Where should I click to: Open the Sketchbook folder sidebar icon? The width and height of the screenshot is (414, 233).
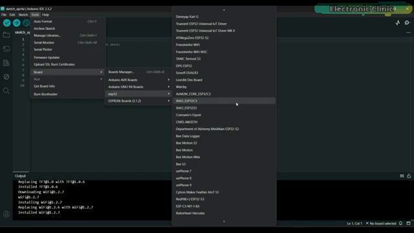tap(6, 35)
